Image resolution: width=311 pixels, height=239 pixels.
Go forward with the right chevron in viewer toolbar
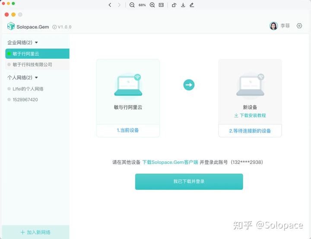[x=119, y=5]
